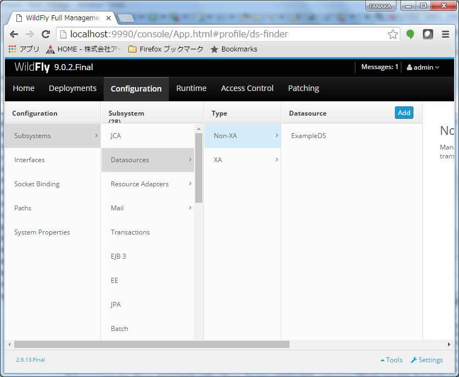Screen dimensions: 459x377
Task: Open the Apps grid bookmark icon
Action: (x=13, y=49)
